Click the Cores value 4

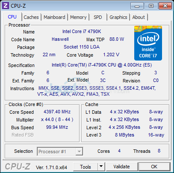pyautogui.click(x=119, y=151)
